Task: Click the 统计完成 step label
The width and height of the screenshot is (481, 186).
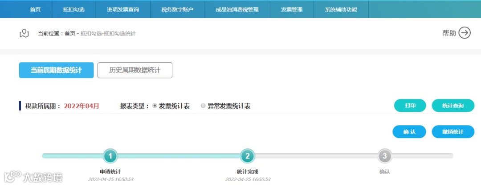Action: point(248,172)
